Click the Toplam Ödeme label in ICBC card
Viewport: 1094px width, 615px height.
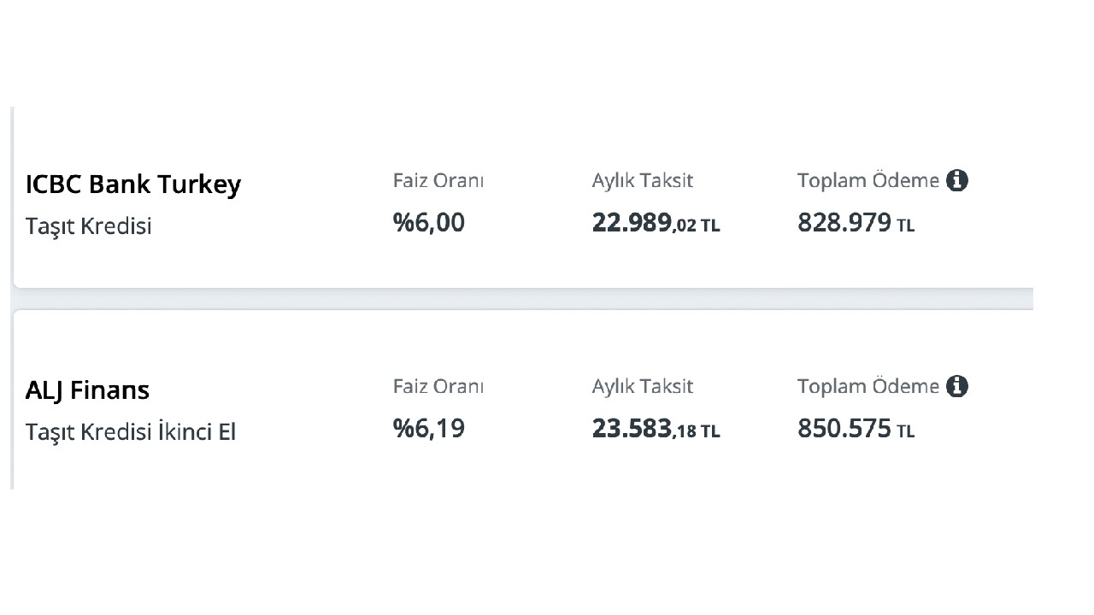[868, 180]
